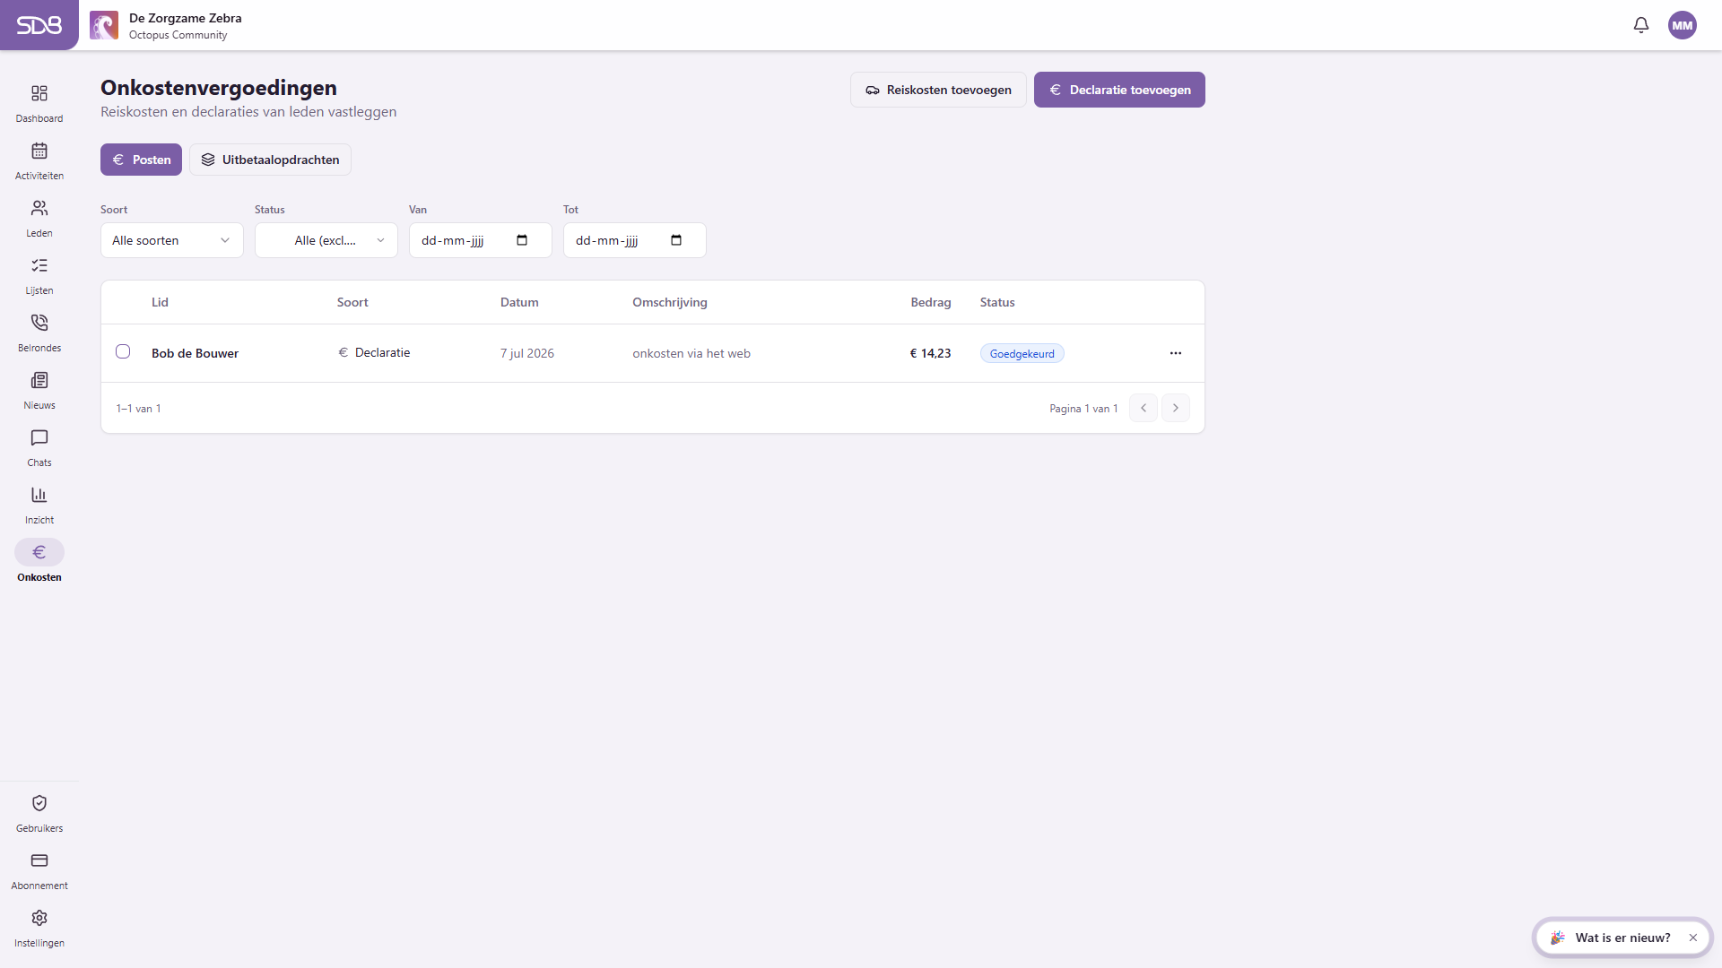Viewport: 1722px width, 968px height.
Task: Open Chats speech bubble icon
Action: coord(39,437)
